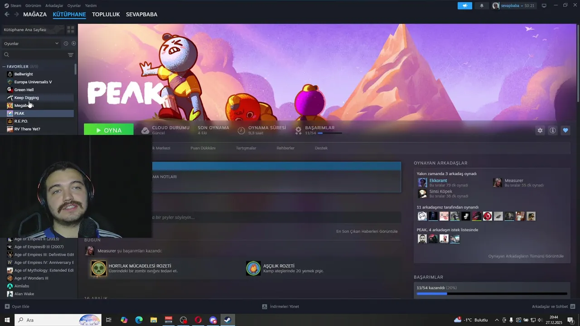Click Oynayan Arkadaşların Tümünü Görüntüle

click(526, 256)
